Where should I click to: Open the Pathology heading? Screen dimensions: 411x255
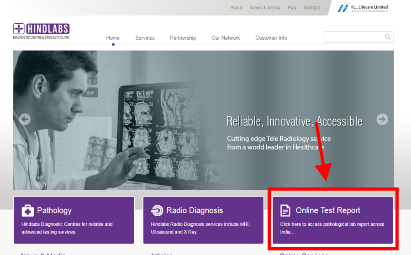tap(54, 210)
